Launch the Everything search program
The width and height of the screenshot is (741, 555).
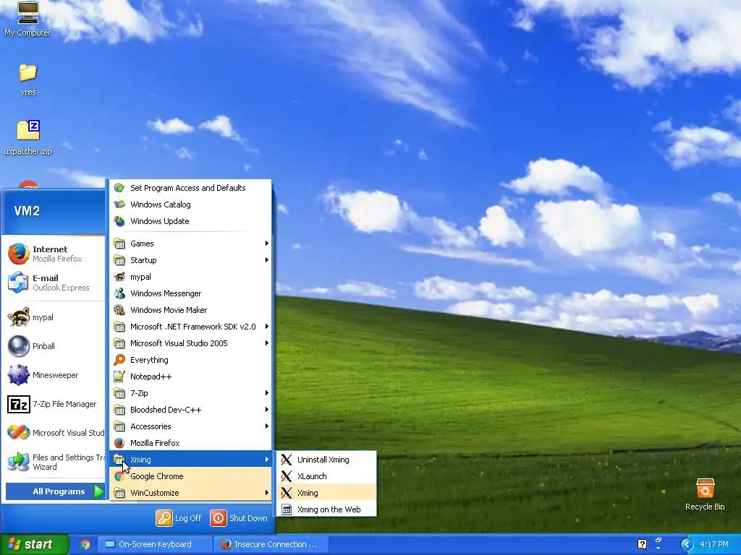pyautogui.click(x=191, y=360)
